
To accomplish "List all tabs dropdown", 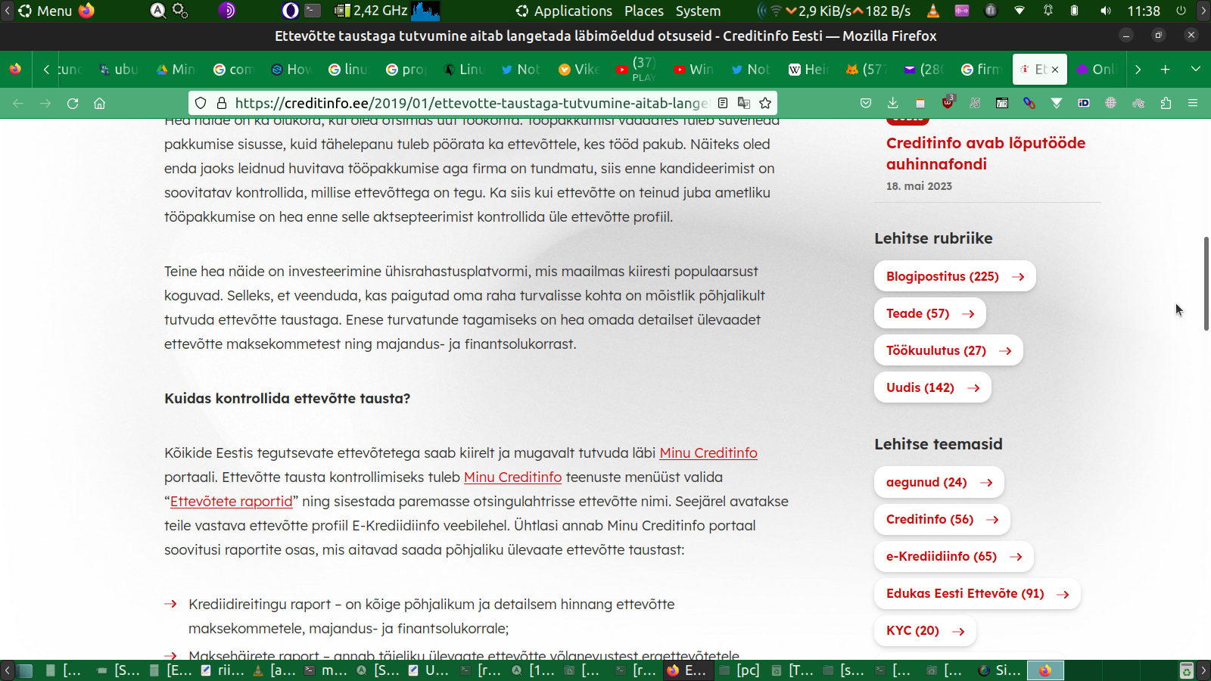I will pos(1196,69).
